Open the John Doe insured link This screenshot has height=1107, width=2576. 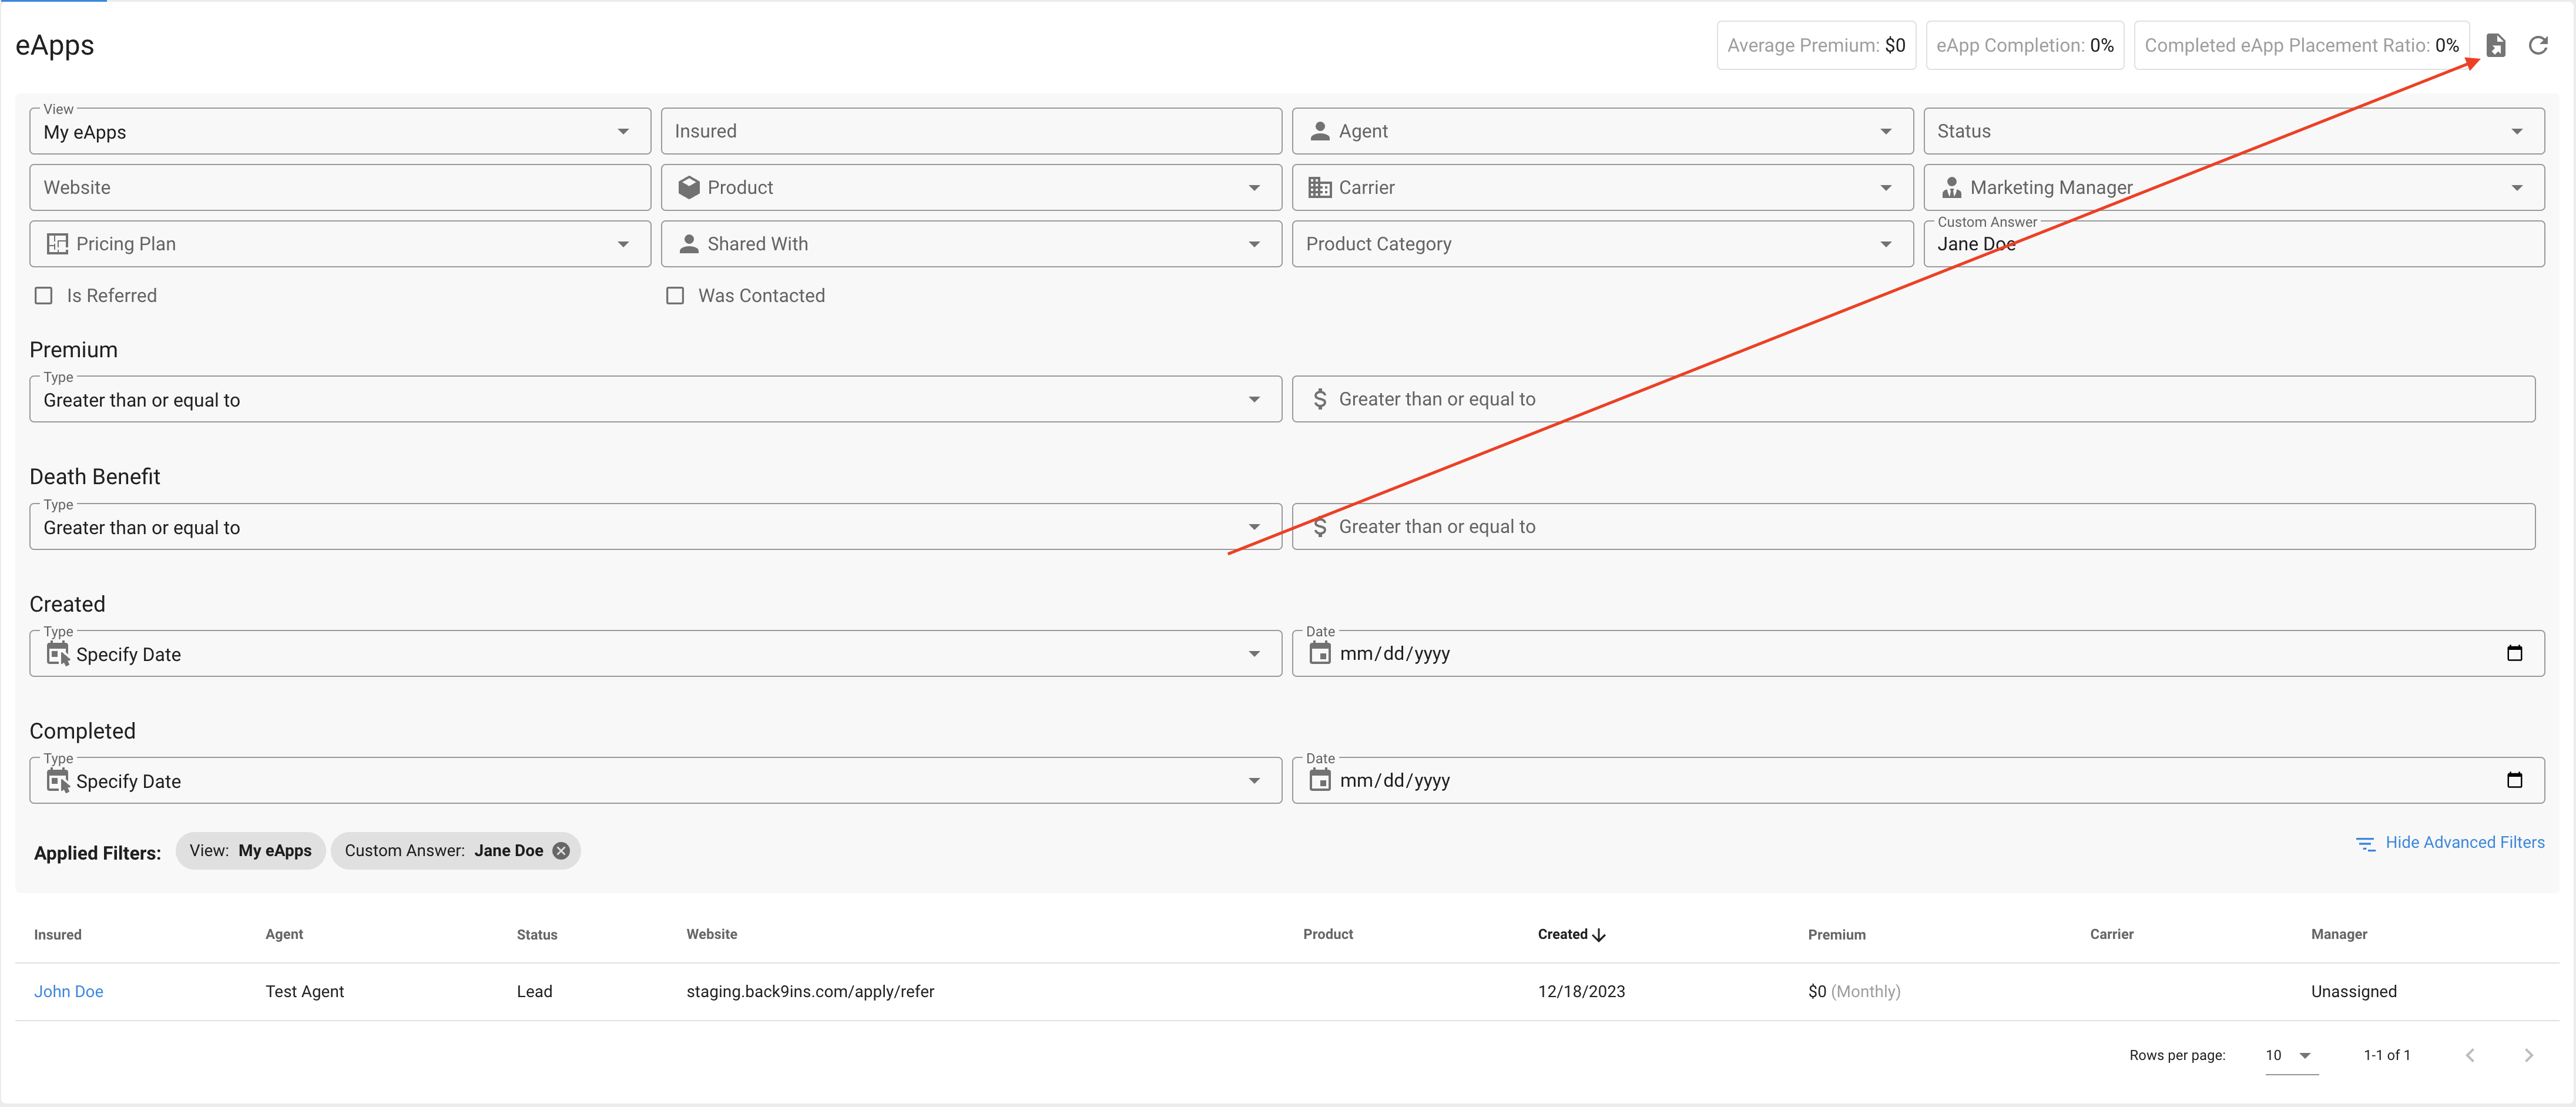click(x=68, y=991)
